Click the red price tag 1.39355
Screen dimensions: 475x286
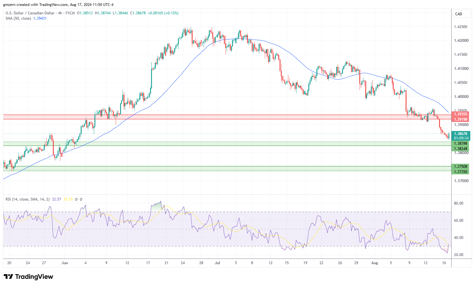461,114
